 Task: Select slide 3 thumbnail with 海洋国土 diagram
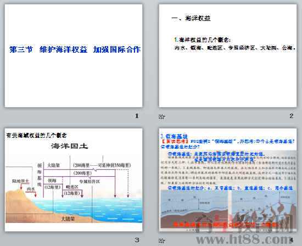click(74, 180)
